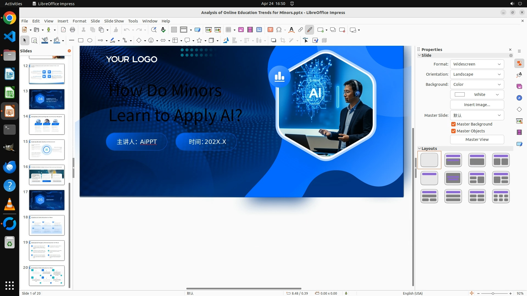The image size is (527, 296).
Task: Open the Slide Show menu
Action: [114, 21]
